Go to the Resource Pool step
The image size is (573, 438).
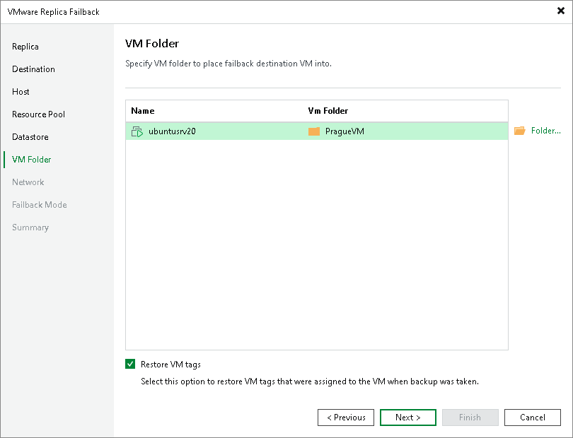[x=38, y=114]
